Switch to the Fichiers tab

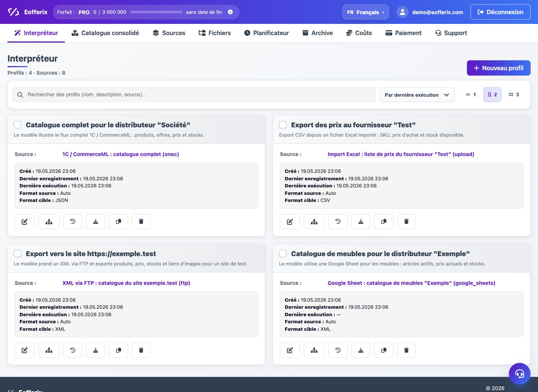(214, 33)
